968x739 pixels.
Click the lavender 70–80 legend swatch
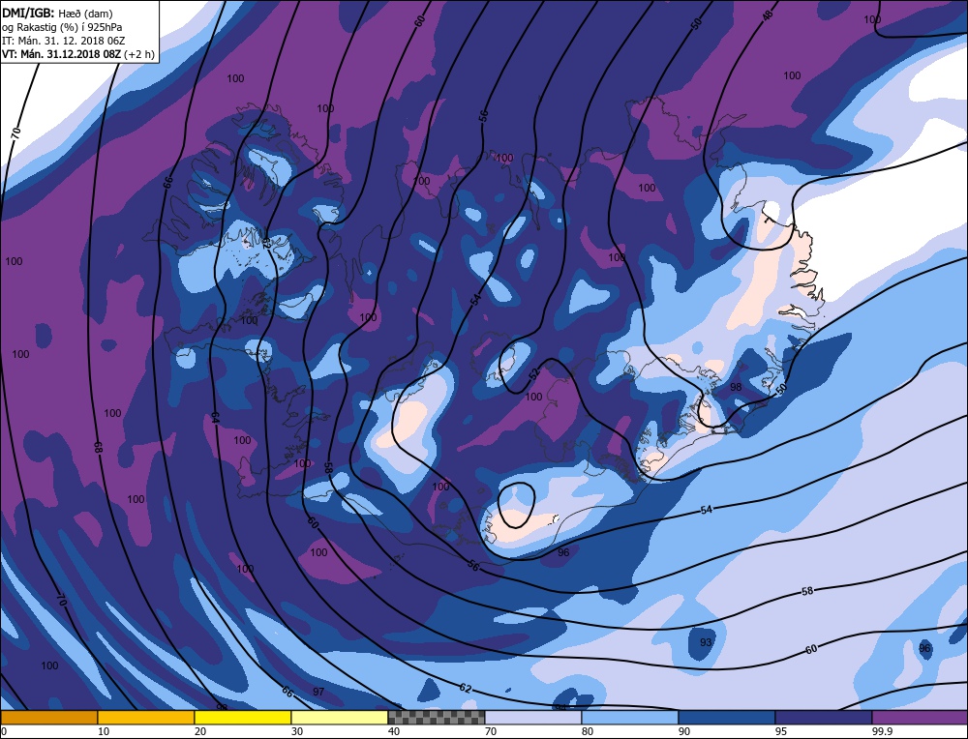532,717
